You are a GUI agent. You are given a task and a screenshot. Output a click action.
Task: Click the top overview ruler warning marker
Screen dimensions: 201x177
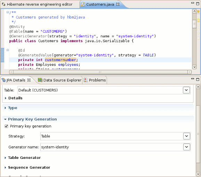click(198, 11)
